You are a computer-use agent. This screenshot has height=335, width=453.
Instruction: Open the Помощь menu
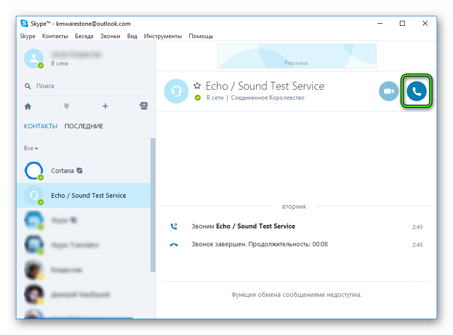tap(201, 36)
